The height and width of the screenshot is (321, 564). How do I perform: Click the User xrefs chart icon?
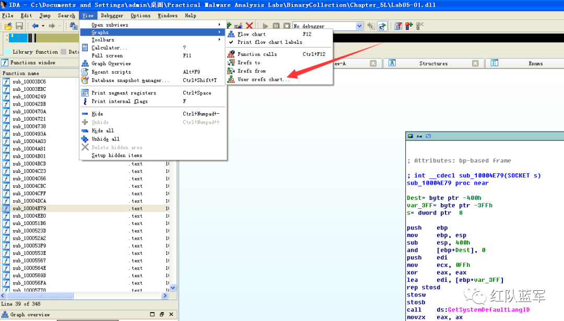coord(231,79)
